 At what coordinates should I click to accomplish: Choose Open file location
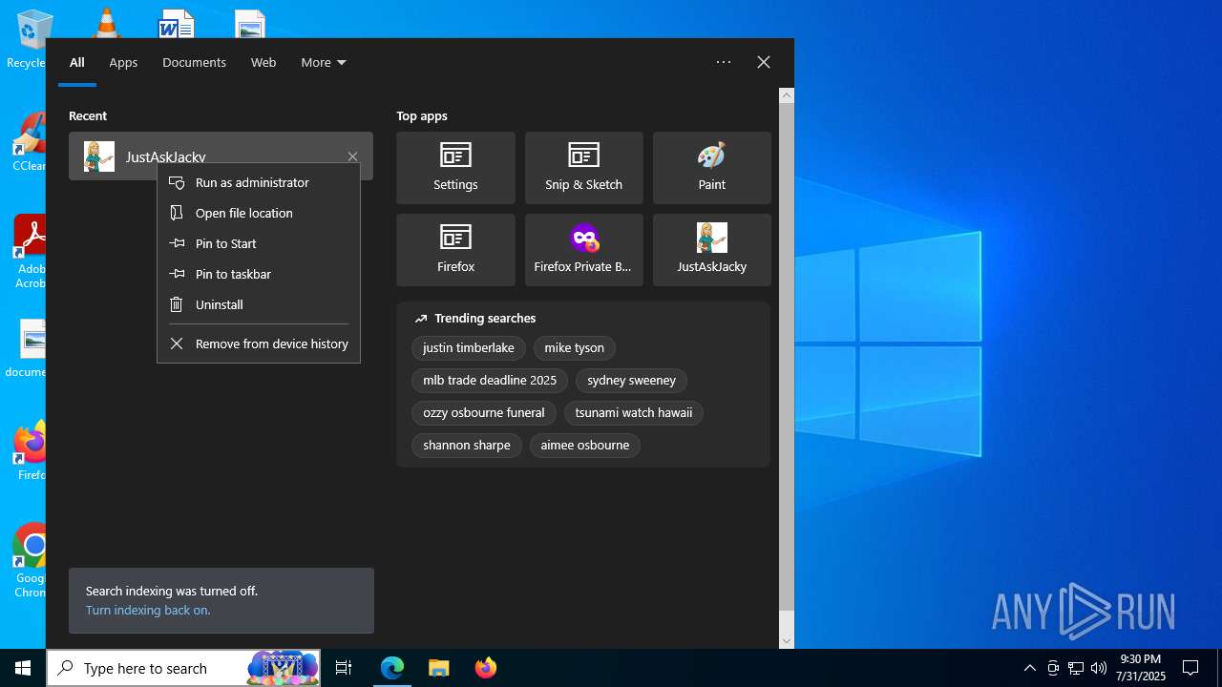point(259,213)
